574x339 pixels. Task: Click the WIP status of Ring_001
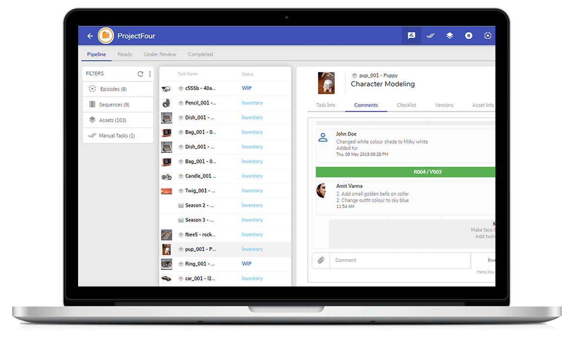coord(246,264)
